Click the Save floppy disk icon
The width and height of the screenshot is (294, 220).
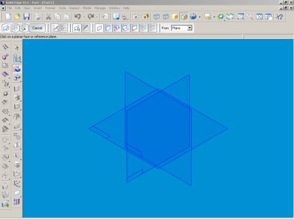coord(27,17)
